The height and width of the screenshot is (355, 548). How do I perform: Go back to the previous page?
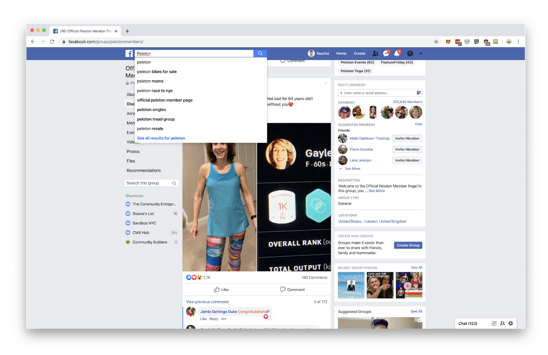pos(33,42)
